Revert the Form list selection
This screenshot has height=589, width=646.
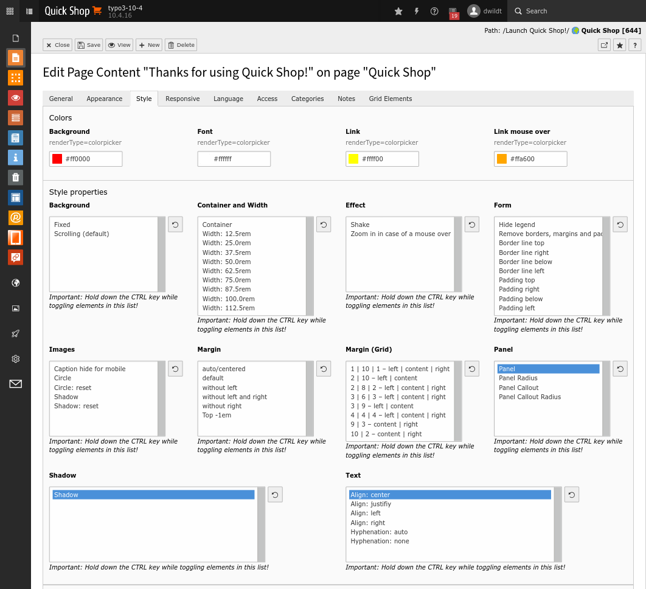tap(620, 225)
